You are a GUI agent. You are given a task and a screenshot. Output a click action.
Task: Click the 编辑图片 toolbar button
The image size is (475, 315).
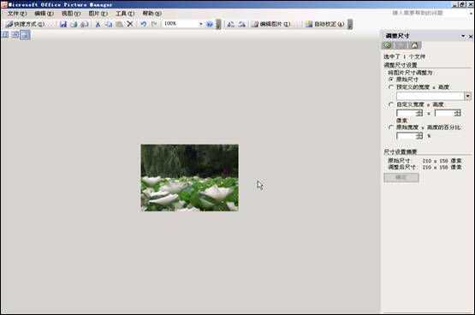271,24
